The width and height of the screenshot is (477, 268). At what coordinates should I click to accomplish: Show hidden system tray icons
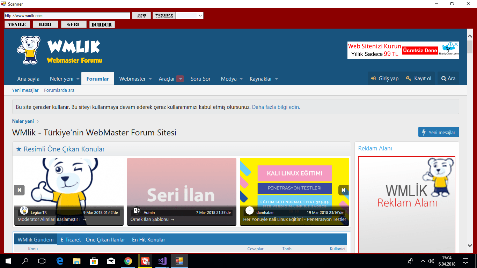click(423, 261)
